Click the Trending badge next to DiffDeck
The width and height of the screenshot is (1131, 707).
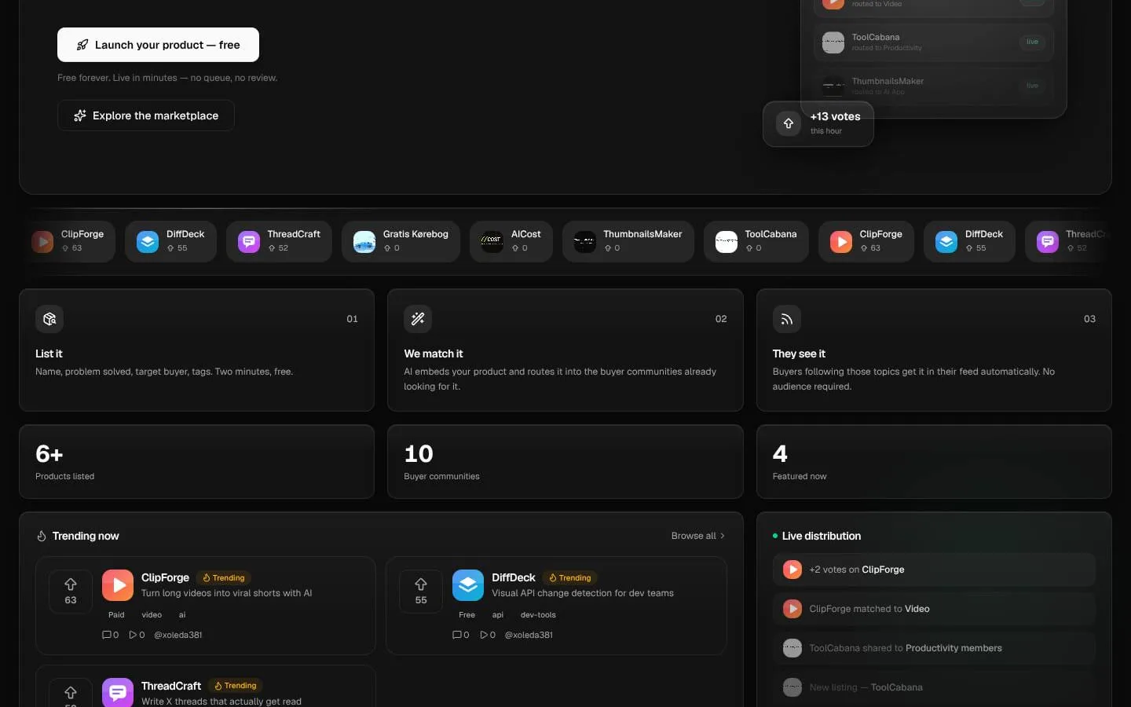coord(570,577)
